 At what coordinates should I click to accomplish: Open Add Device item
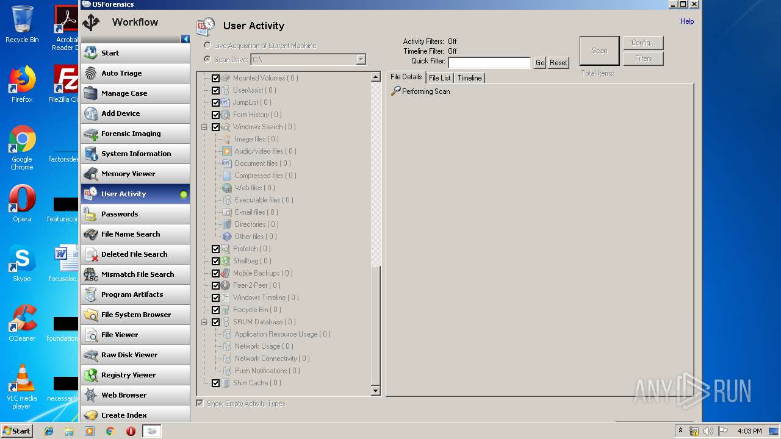pyautogui.click(x=135, y=113)
